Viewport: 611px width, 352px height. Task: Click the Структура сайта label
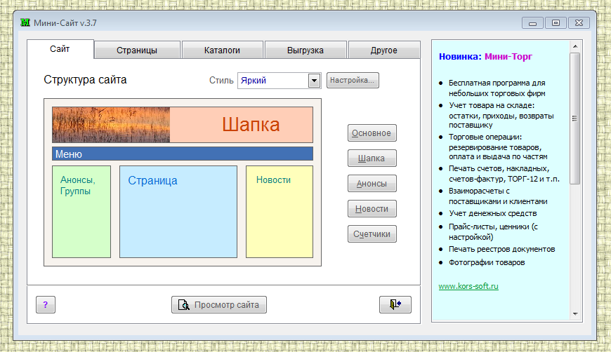pyautogui.click(x=85, y=80)
